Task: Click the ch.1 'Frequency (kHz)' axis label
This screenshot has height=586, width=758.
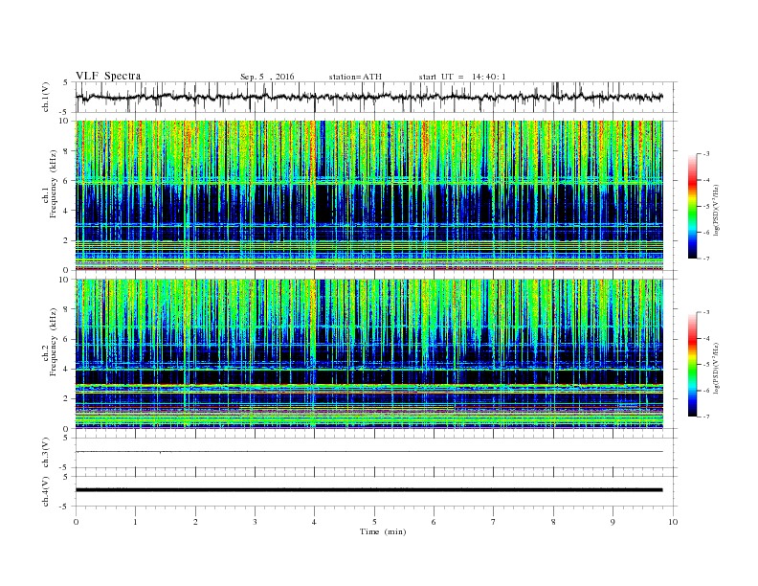Action: pos(54,184)
